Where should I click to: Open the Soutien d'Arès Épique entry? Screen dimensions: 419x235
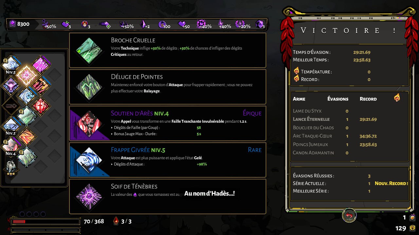[x=168, y=123]
